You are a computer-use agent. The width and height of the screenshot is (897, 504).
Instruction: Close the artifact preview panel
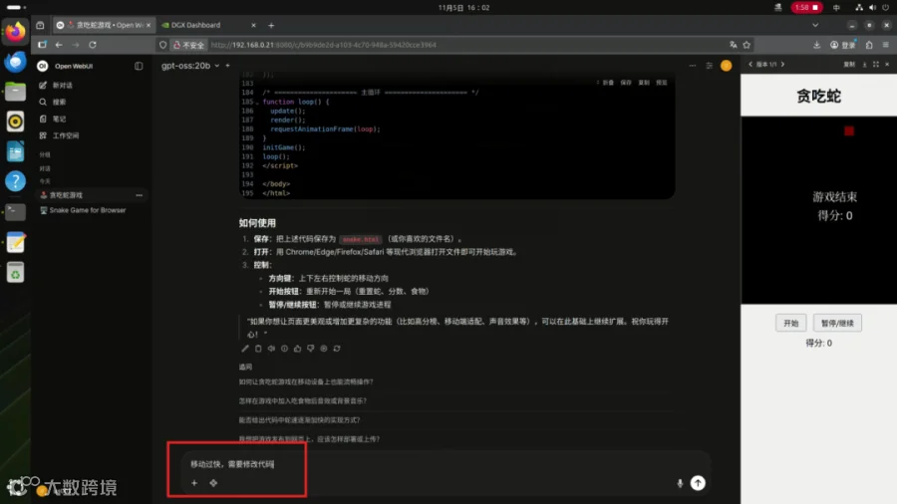887,65
